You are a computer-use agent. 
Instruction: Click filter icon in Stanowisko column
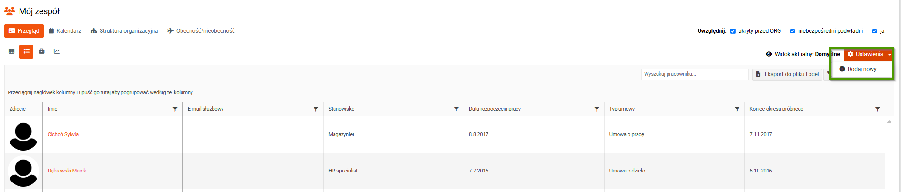pos(456,109)
